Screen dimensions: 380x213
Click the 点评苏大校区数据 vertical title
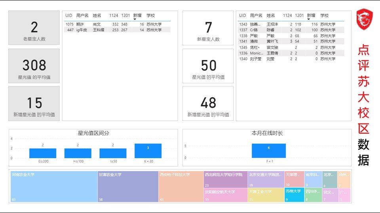coord(363,105)
